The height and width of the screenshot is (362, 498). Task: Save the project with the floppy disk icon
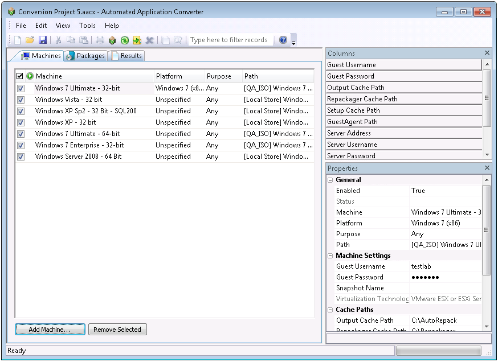point(43,40)
